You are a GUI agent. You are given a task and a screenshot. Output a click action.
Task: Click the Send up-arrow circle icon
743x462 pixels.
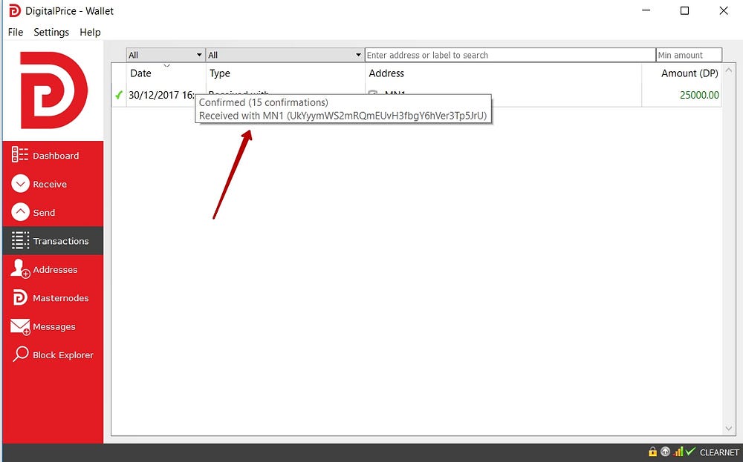pos(20,212)
